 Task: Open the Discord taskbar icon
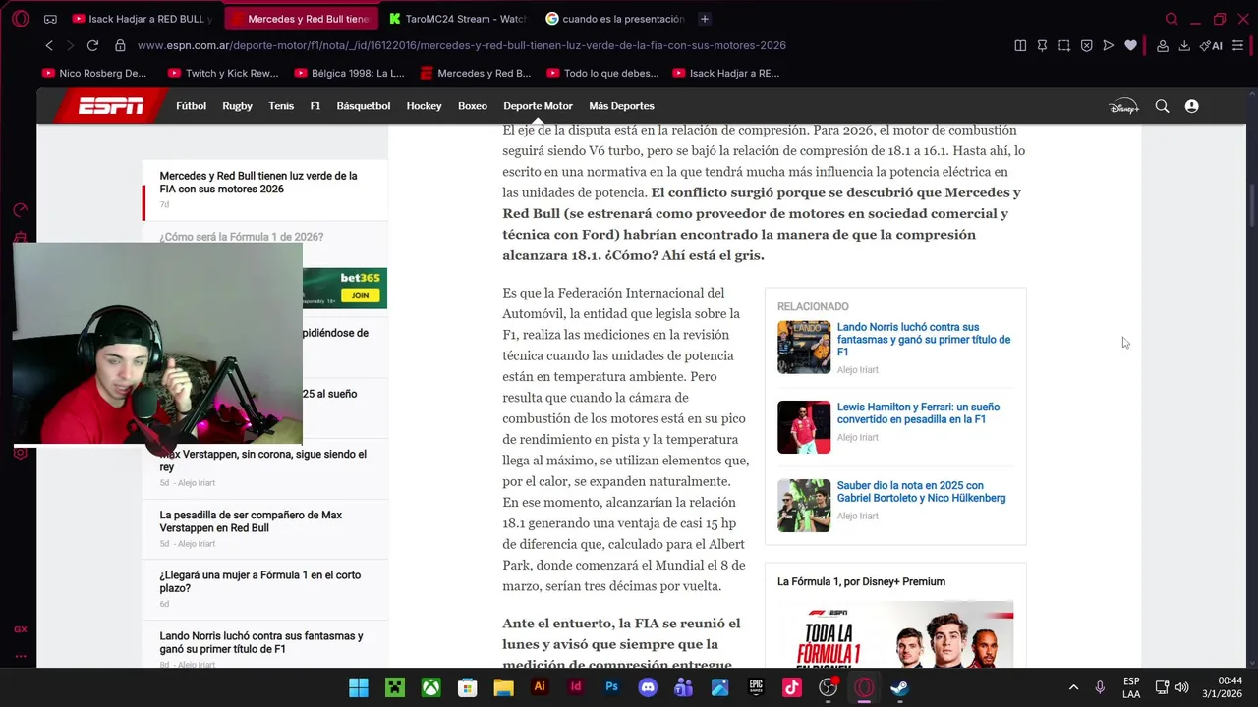[x=648, y=687]
